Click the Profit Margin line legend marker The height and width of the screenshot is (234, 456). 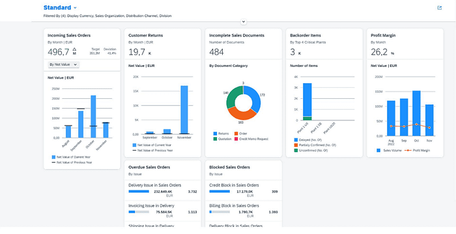tap(408, 150)
